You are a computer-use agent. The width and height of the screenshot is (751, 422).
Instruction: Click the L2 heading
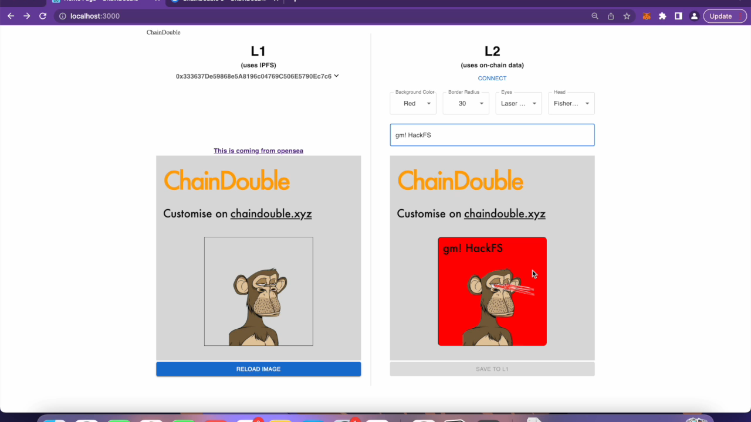492,52
